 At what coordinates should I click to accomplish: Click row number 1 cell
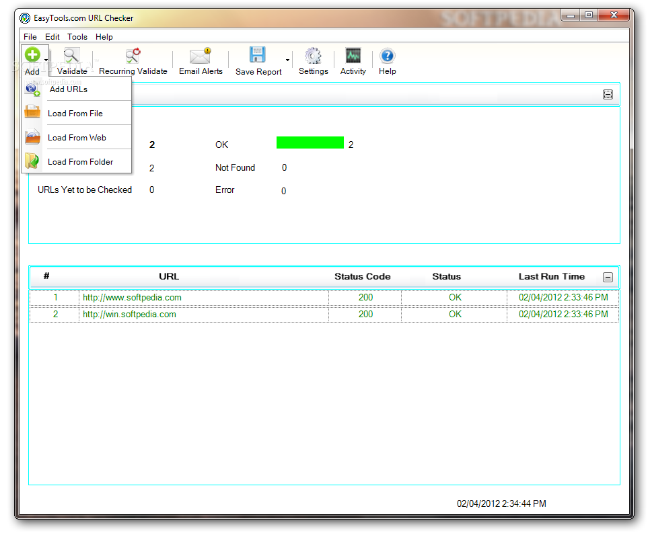(55, 298)
